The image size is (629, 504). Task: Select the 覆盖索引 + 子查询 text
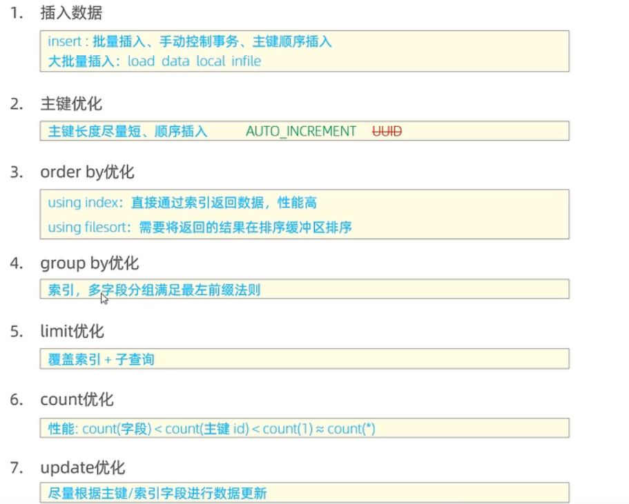101,359
